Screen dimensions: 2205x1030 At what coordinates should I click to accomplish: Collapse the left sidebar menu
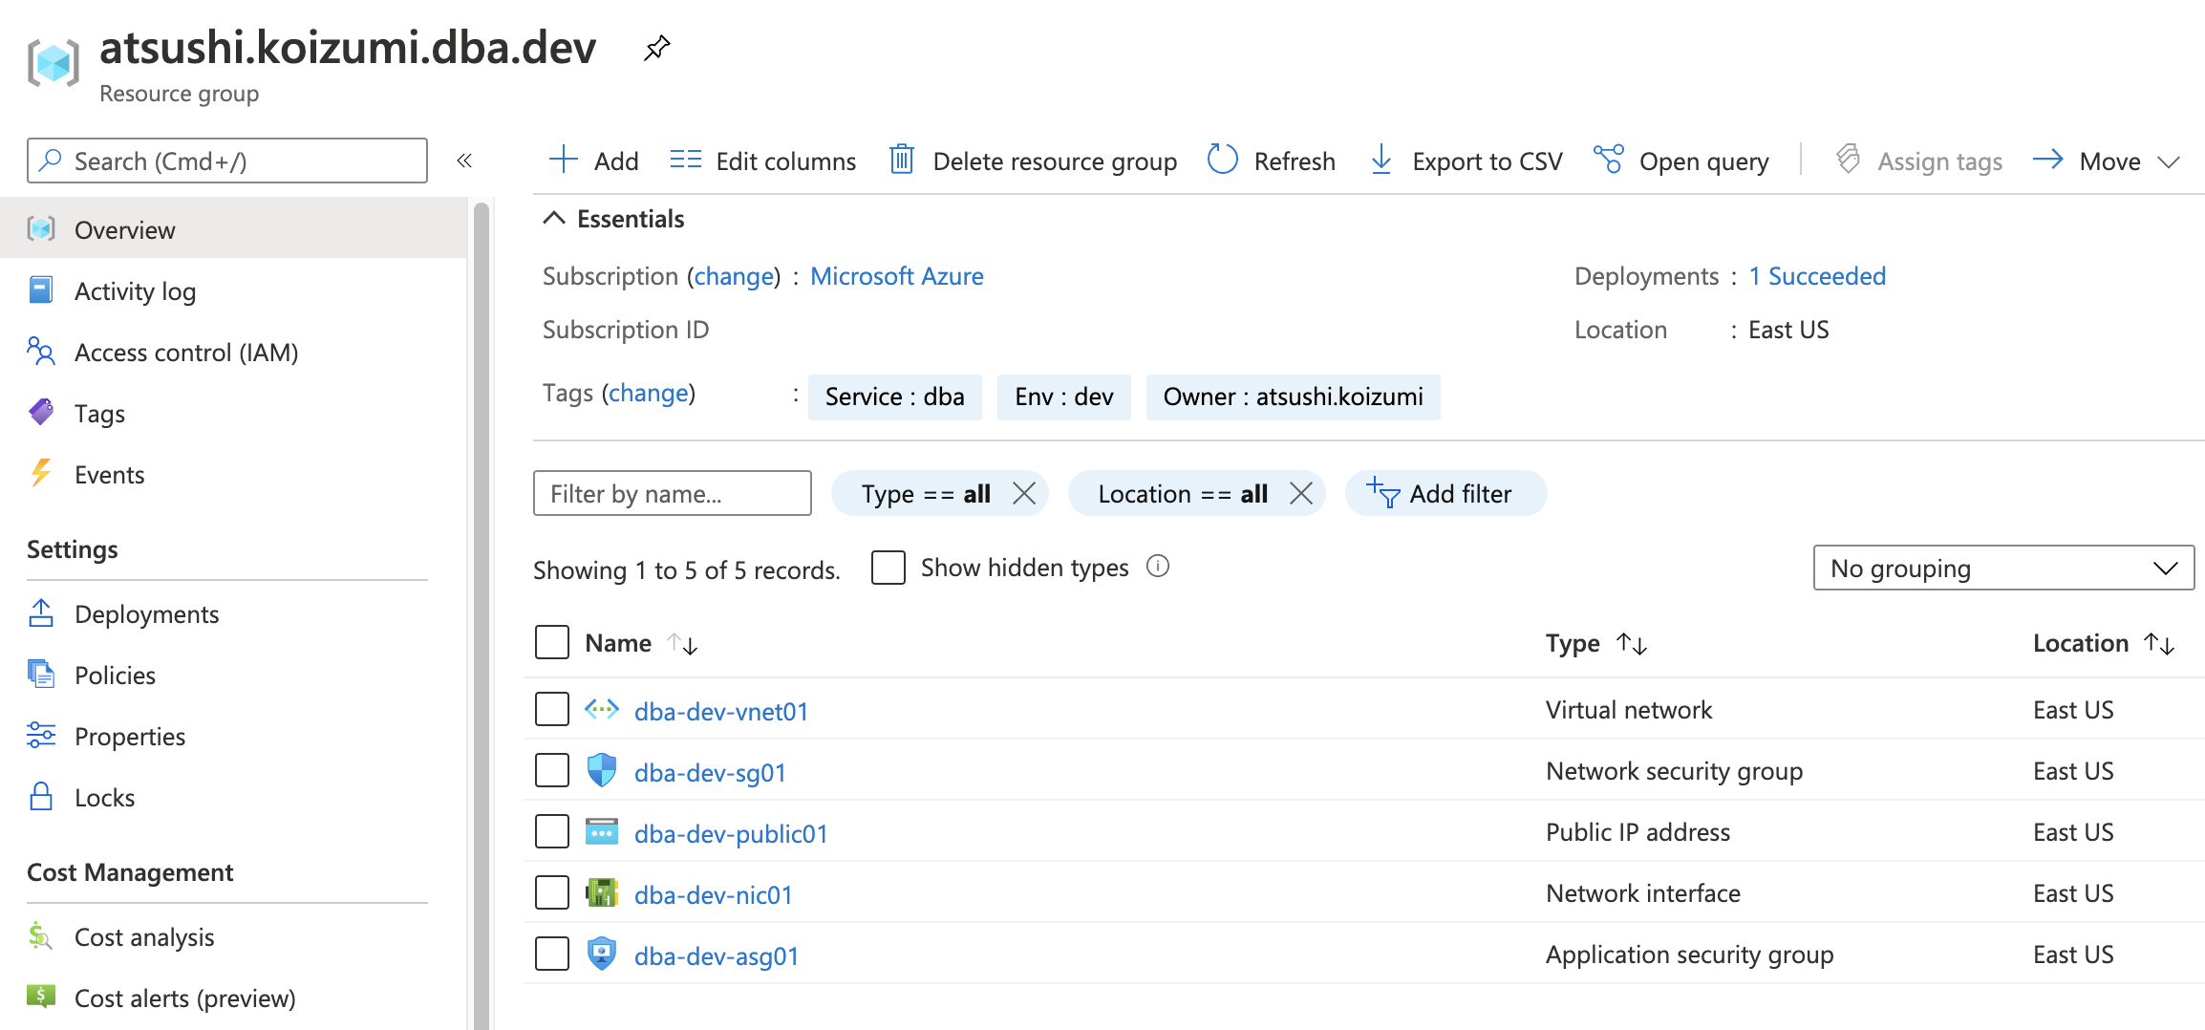tap(464, 161)
